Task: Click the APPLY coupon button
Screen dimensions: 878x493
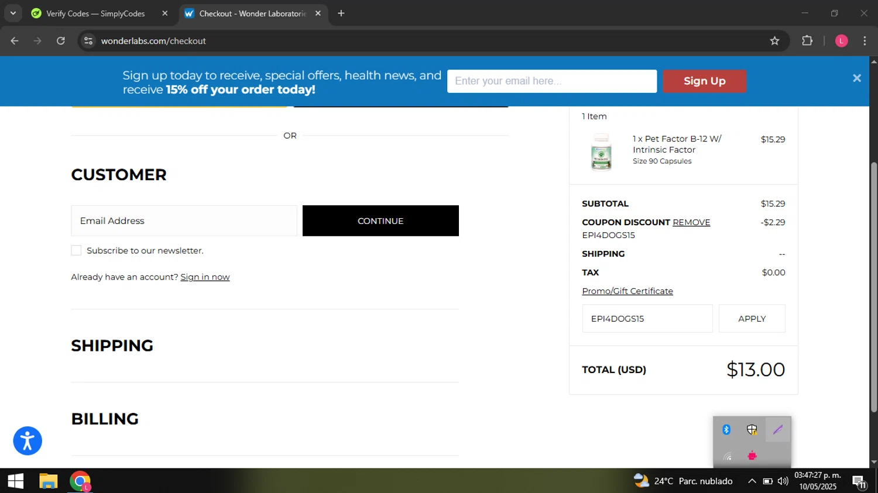Action: point(752,319)
